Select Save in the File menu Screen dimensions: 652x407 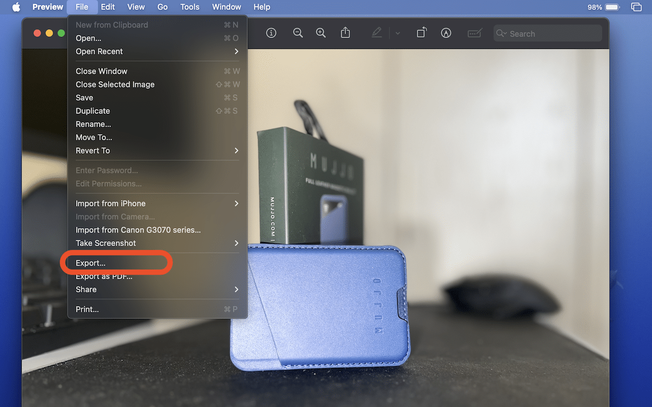158,98
